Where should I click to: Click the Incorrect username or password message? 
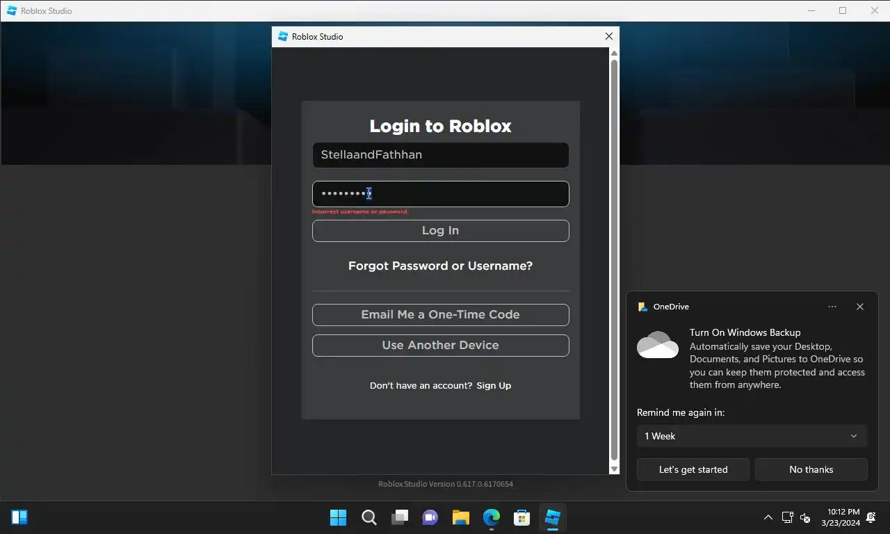click(360, 211)
